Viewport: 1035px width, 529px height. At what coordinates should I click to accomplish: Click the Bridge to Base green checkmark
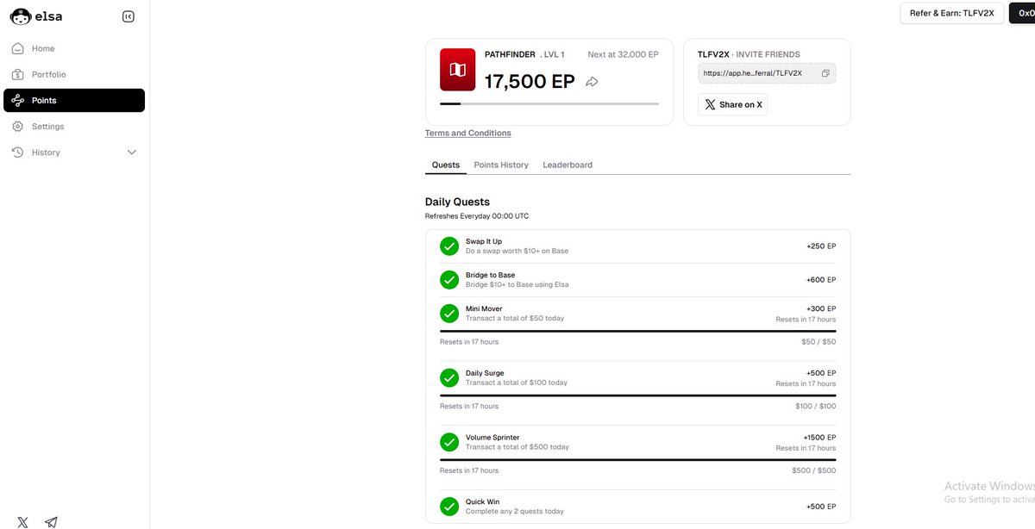(x=449, y=280)
